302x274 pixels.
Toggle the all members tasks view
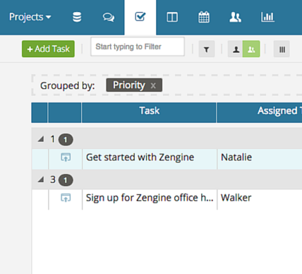[251, 49]
